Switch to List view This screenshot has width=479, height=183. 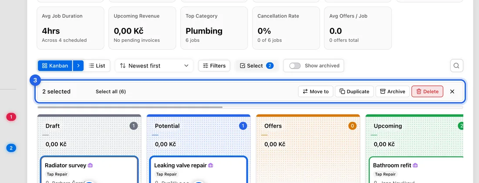click(x=97, y=66)
